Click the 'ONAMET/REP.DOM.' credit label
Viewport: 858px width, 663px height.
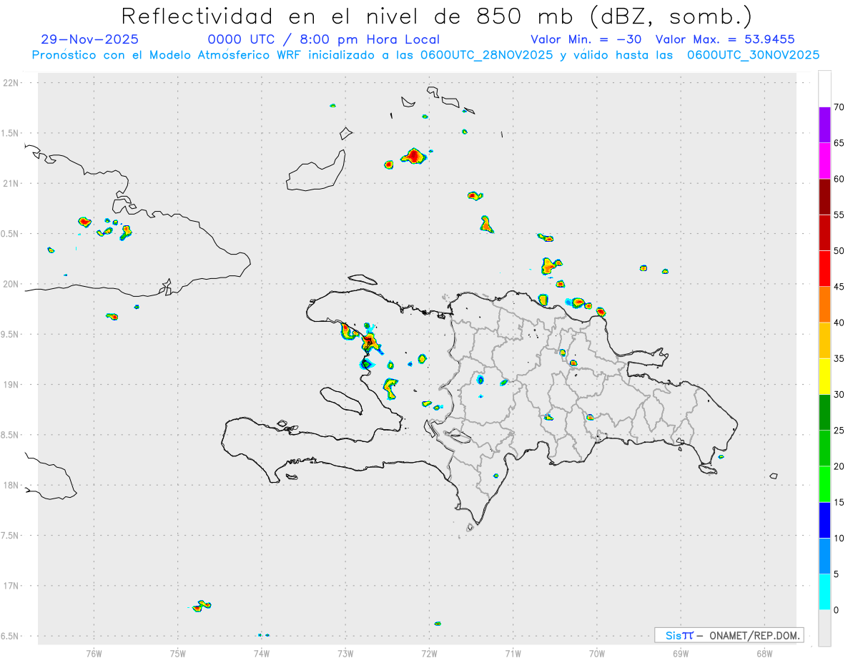pos(755,635)
